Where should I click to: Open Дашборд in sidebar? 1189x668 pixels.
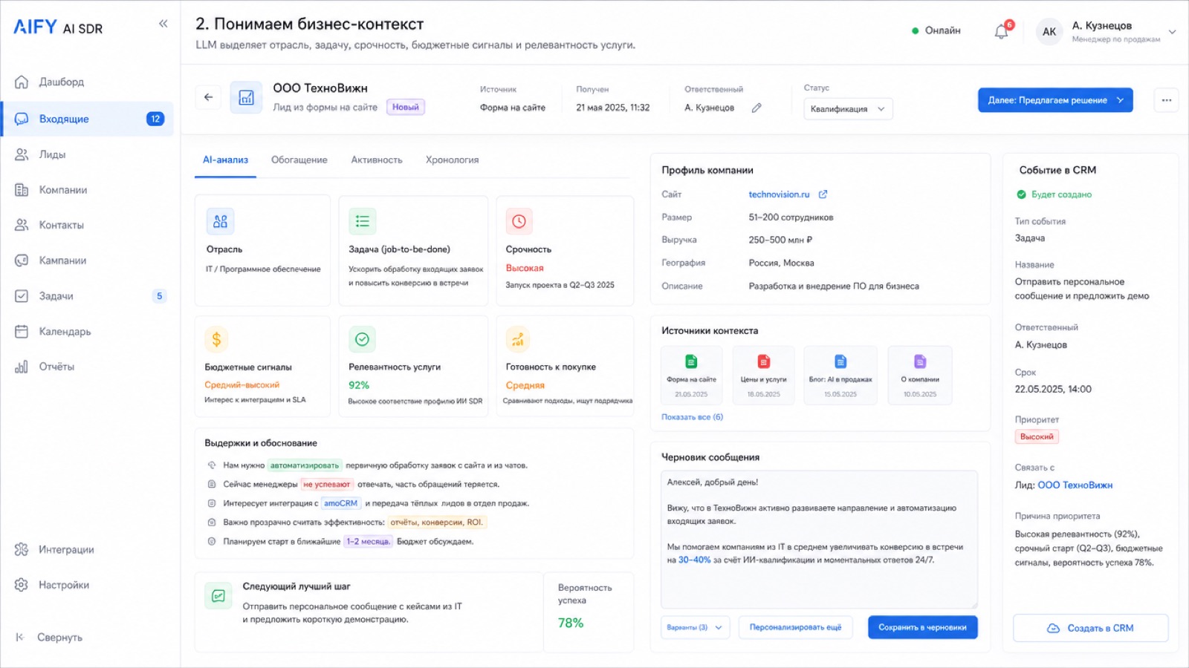click(x=88, y=82)
